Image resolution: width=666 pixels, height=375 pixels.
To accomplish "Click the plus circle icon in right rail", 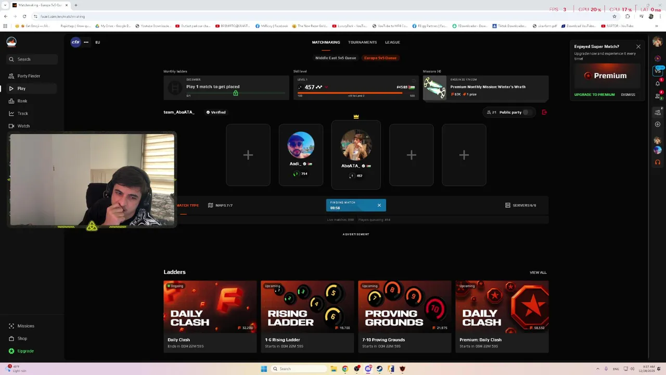I will tap(658, 124).
